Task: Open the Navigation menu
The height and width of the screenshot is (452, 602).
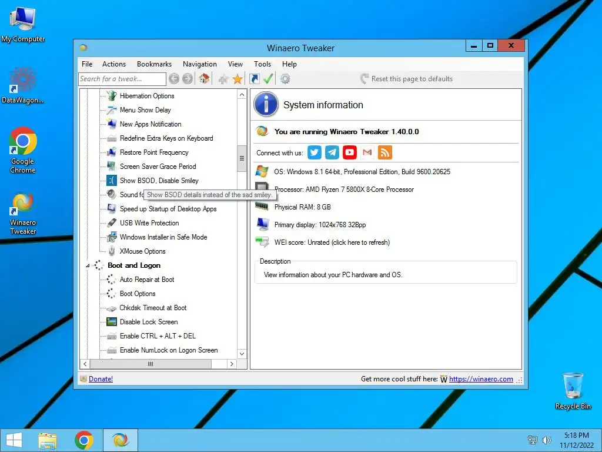Action: coord(200,64)
